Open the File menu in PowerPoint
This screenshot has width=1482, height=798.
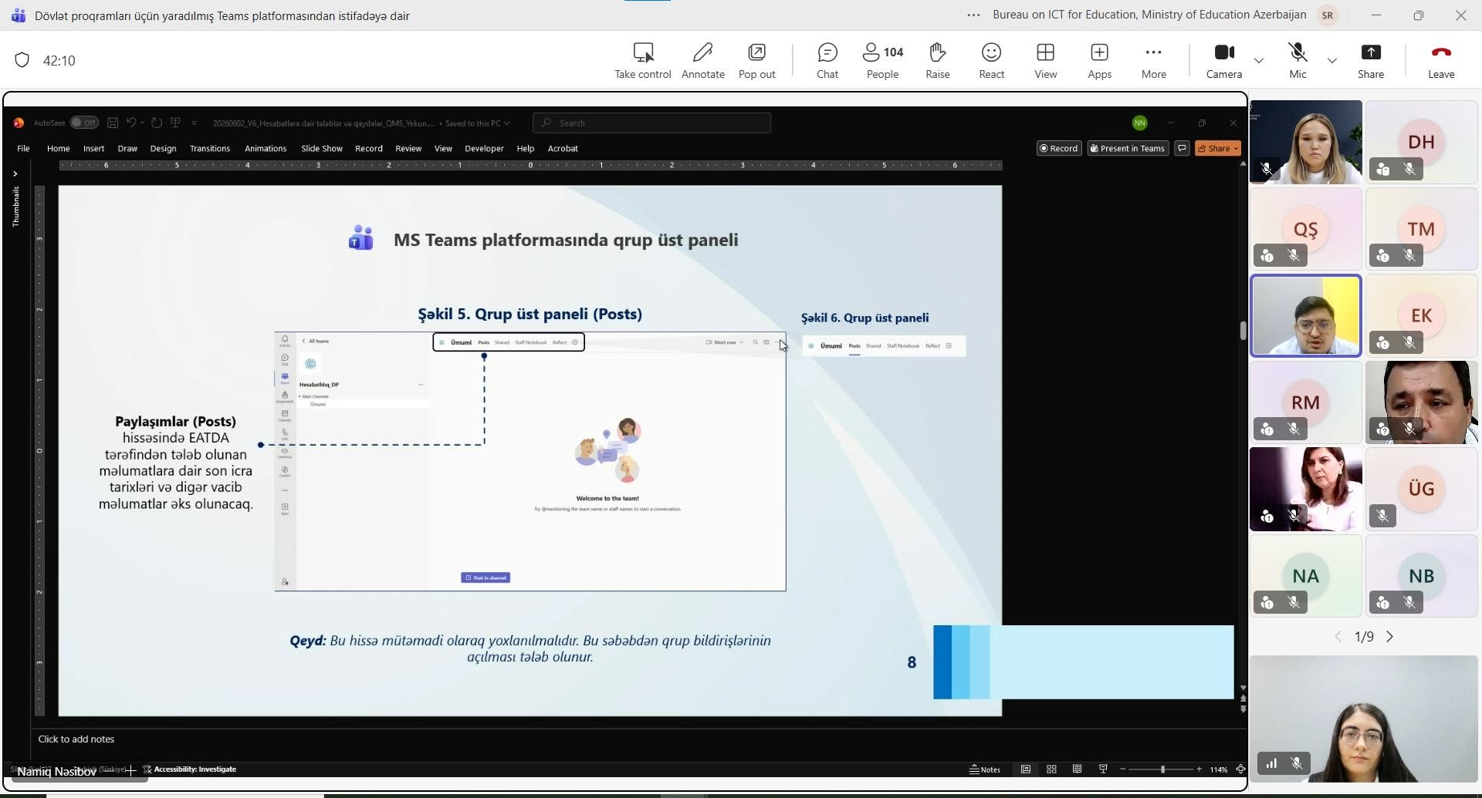click(x=23, y=148)
